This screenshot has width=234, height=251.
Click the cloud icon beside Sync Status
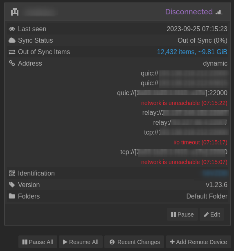tap(12, 40)
